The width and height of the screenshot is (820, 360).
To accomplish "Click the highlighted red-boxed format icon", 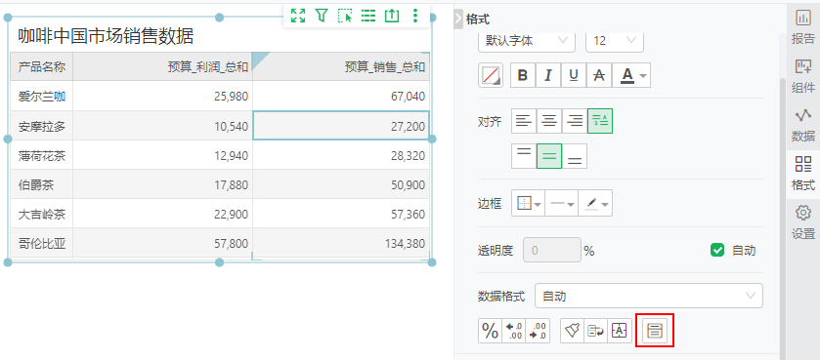I will [x=655, y=331].
